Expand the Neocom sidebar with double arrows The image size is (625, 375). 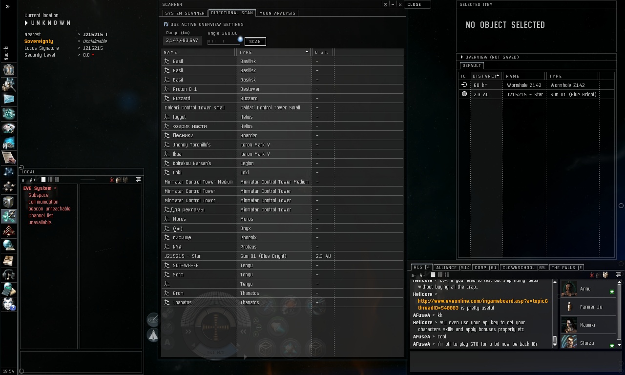pos(7,7)
